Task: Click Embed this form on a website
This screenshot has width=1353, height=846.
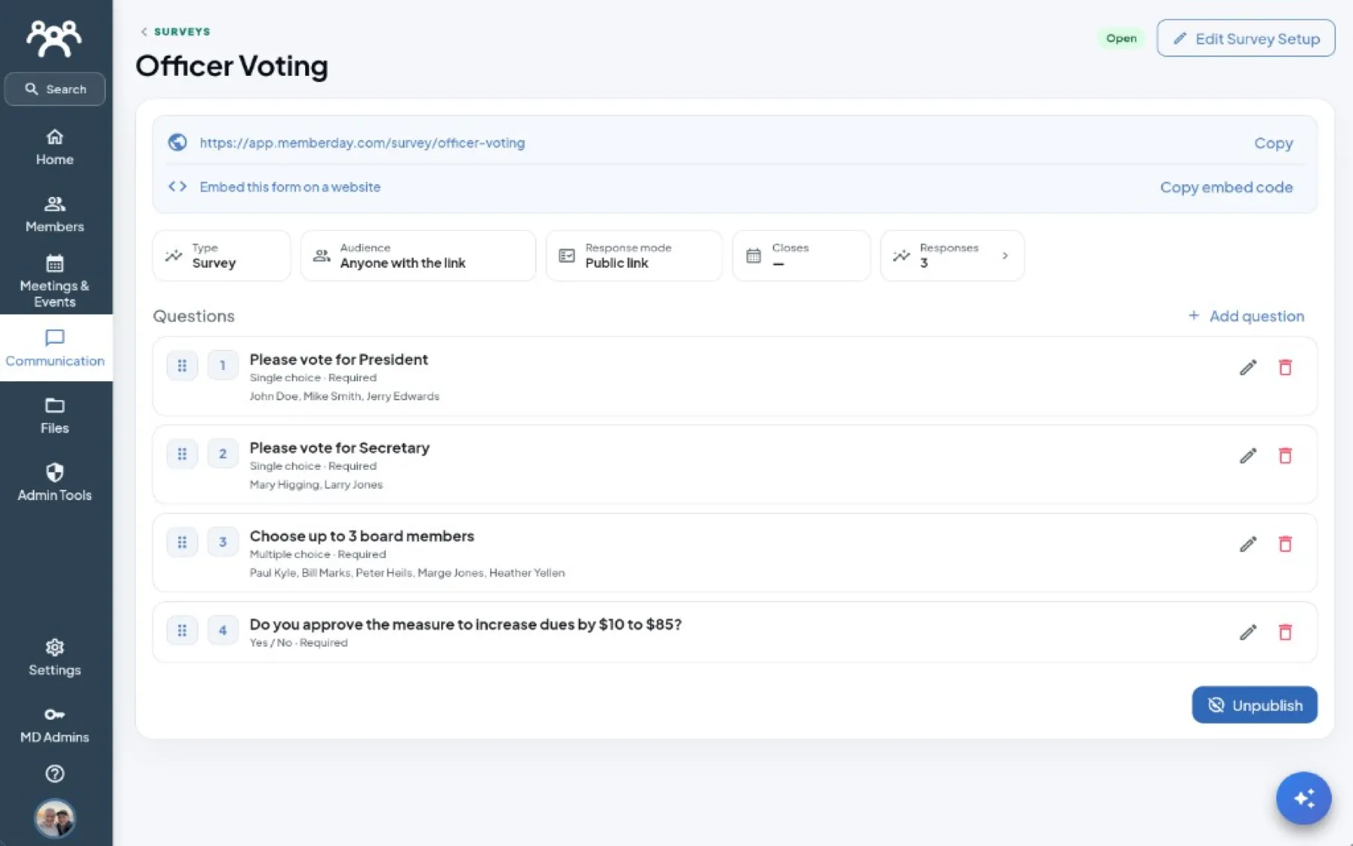Action: coord(290,186)
